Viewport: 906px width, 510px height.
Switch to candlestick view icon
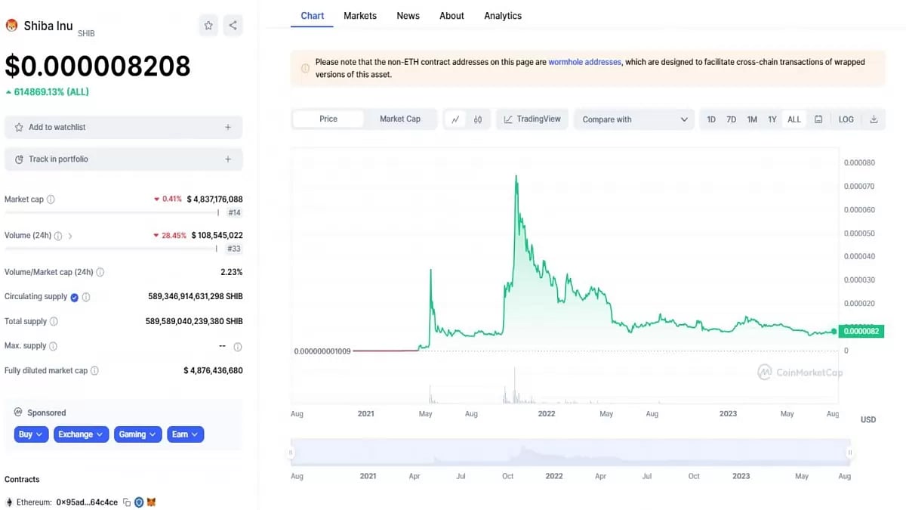click(478, 119)
